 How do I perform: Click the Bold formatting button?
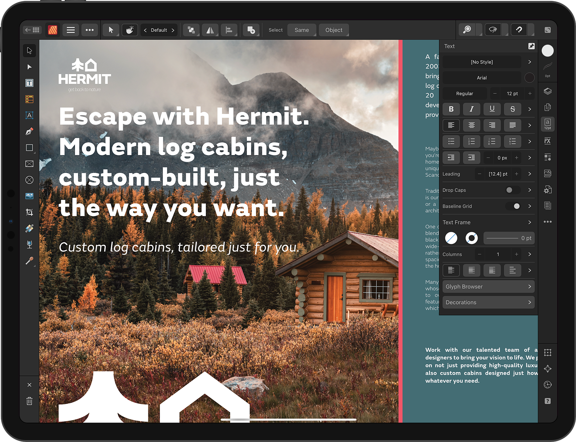(453, 109)
